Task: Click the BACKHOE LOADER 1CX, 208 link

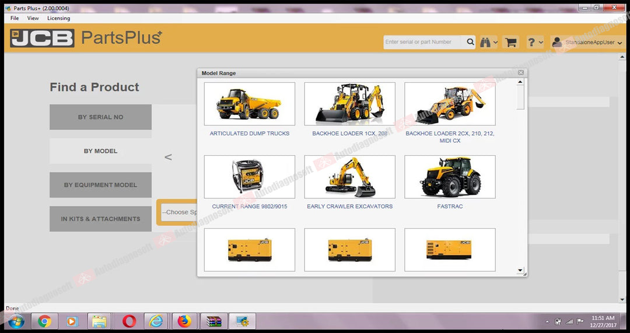Action: [x=350, y=134]
